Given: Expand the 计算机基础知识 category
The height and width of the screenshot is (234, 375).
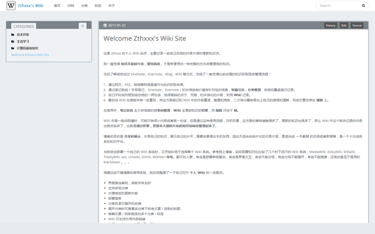Looking at the screenshot, I should 27,48.
